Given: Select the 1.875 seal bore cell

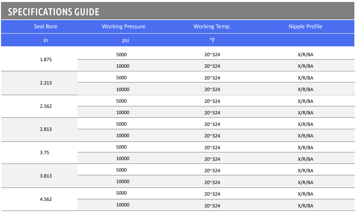Looking at the screenshot, I should point(46,60).
